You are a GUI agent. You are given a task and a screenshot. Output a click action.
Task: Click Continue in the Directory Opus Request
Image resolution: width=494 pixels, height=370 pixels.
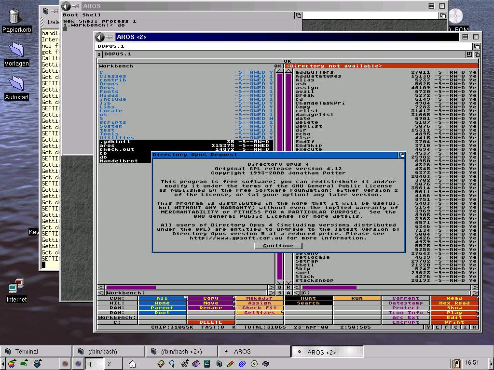(278, 246)
